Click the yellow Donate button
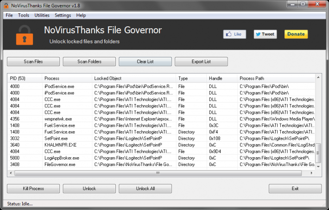The width and height of the screenshot is (329, 210). coord(296,34)
